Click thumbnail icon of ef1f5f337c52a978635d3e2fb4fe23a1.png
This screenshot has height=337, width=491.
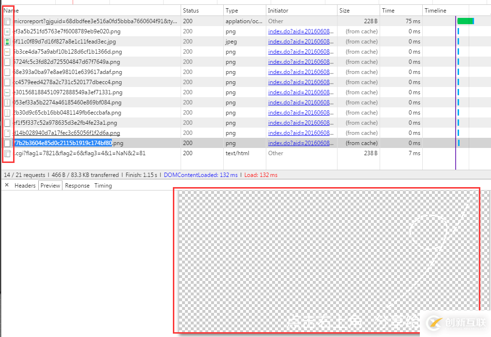(8, 123)
